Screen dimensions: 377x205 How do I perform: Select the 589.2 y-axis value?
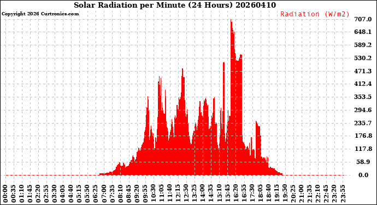(x=363, y=45)
